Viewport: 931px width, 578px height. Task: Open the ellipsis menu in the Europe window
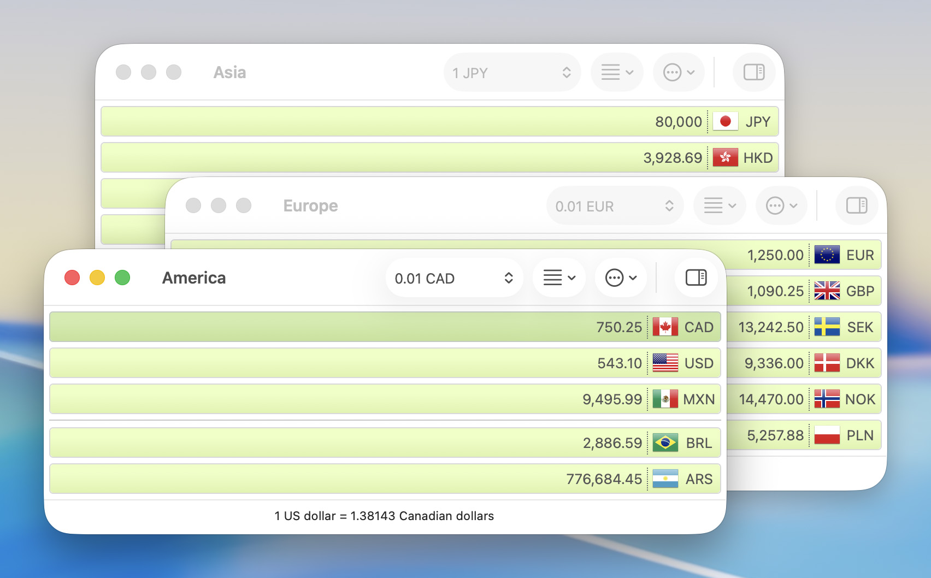pyautogui.click(x=781, y=205)
